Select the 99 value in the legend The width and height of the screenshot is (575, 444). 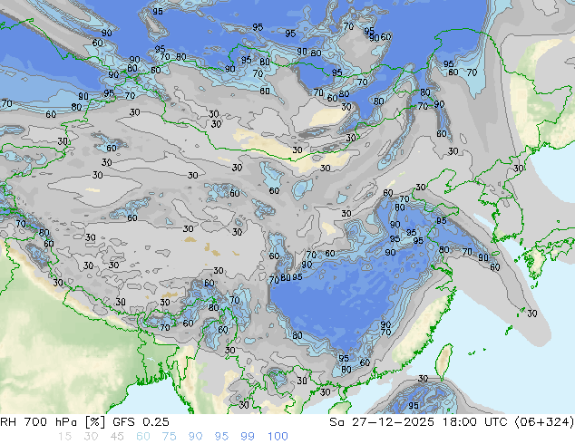pyautogui.click(x=248, y=437)
